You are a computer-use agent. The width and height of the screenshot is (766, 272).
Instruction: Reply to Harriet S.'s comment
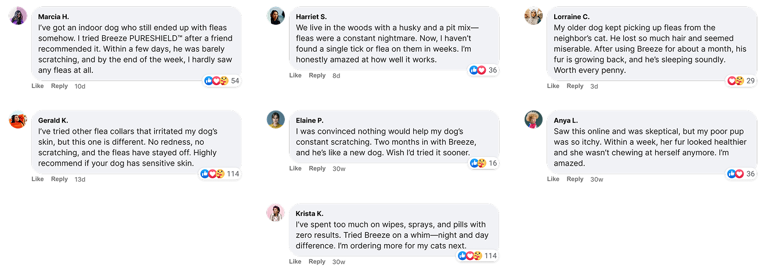pyautogui.click(x=317, y=75)
